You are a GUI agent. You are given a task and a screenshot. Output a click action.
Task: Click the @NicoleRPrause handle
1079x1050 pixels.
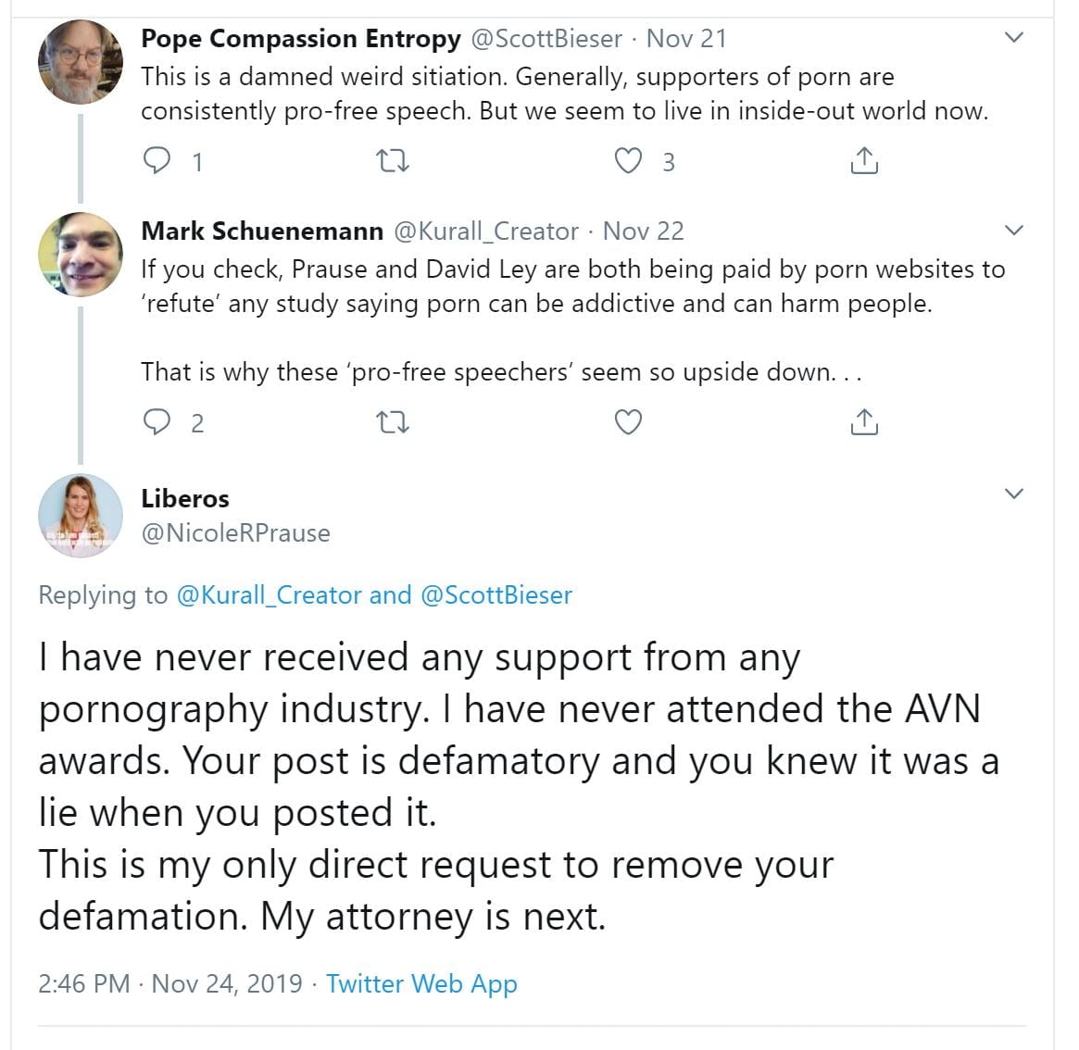(235, 533)
